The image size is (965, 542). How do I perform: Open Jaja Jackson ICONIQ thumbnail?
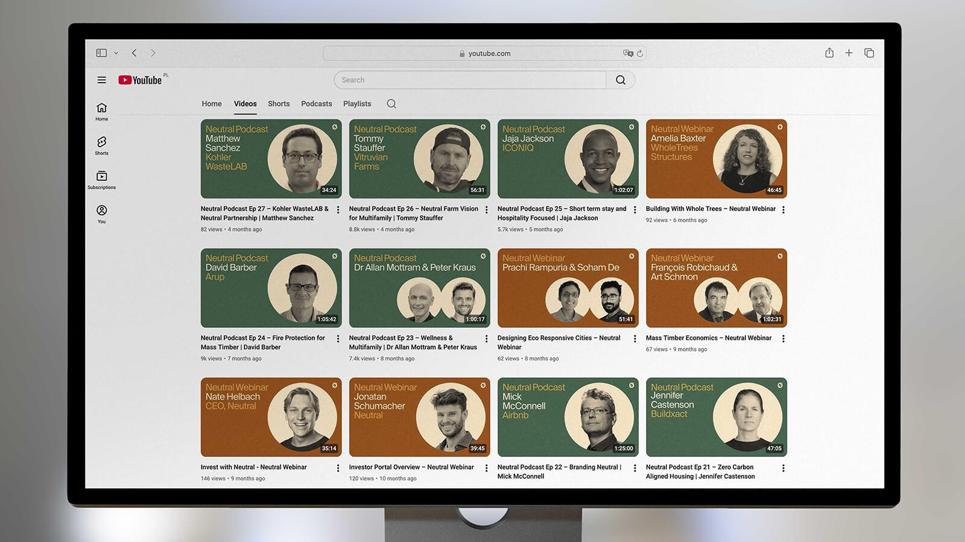[x=568, y=159]
